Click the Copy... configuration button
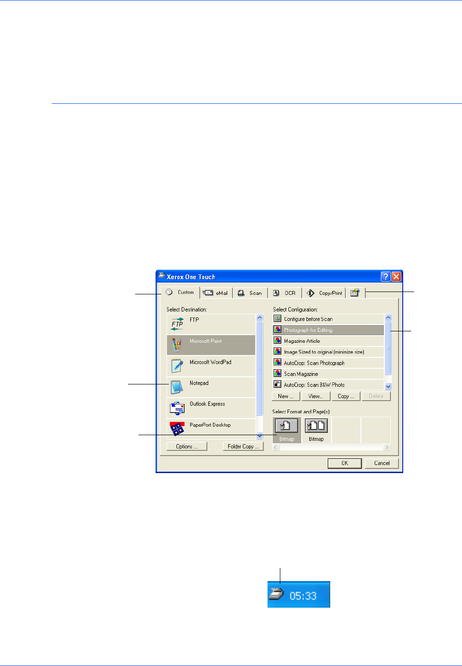The width and height of the screenshot is (462, 666). [346, 396]
